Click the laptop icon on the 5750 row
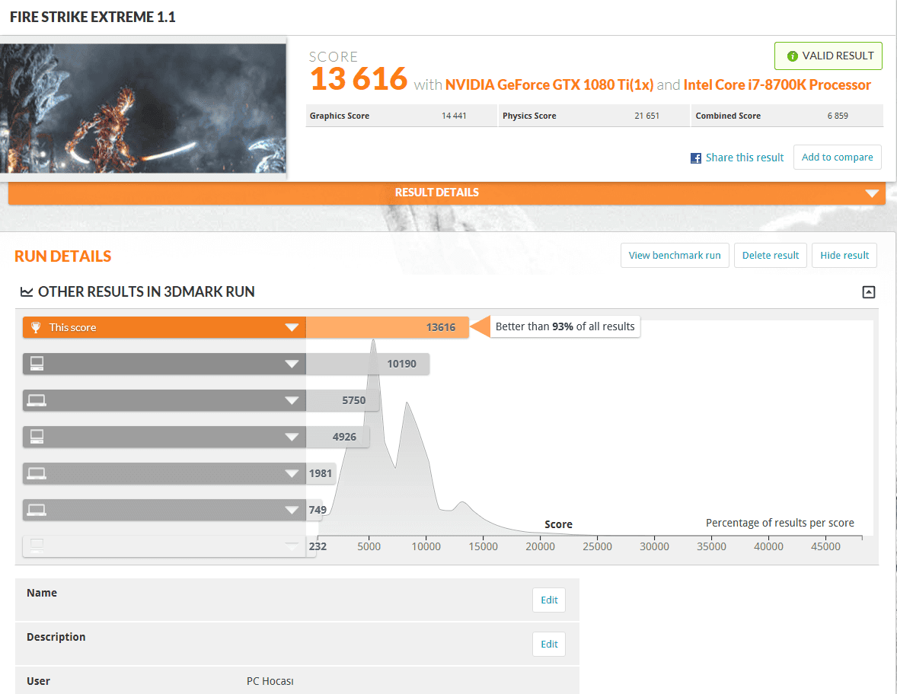The height and width of the screenshot is (694, 897). coord(36,400)
